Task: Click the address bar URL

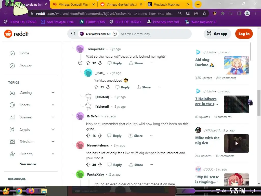Action: (x=105, y=14)
